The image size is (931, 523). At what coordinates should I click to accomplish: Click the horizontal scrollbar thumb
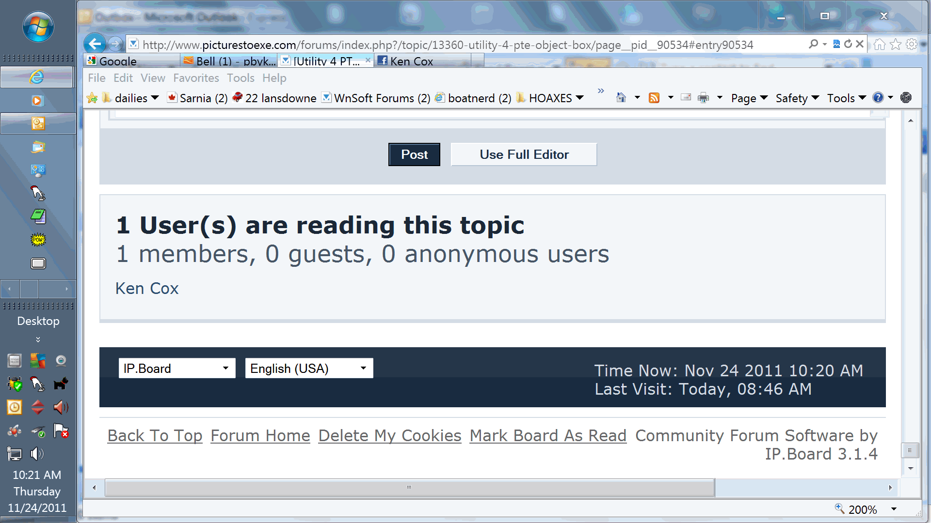[409, 488]
